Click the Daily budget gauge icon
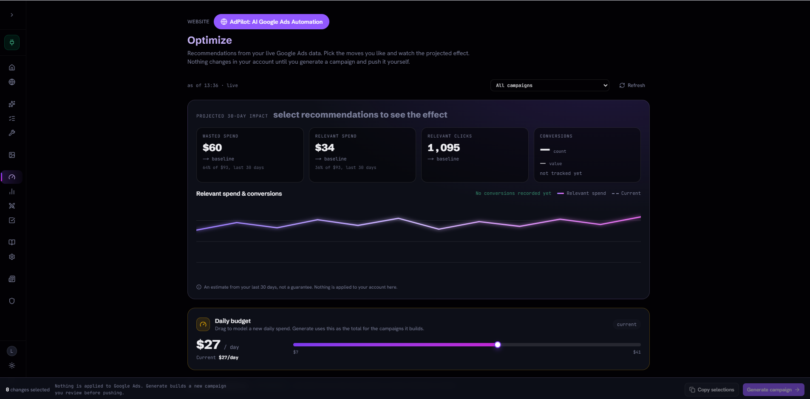This screenshot has height=399, width=810. pyautogui.click(x=203, y=324)
